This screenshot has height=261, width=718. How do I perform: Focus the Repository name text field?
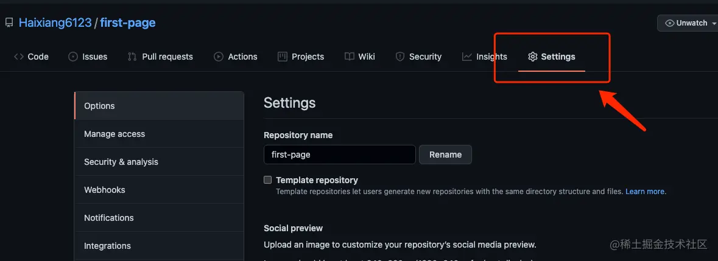(339, 155)
